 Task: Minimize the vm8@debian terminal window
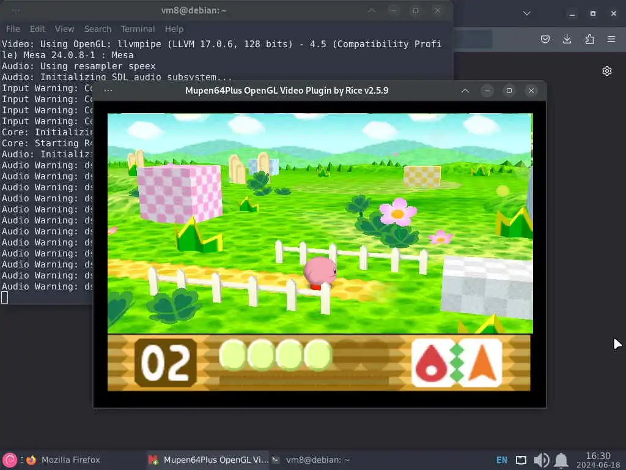(394, 10)
